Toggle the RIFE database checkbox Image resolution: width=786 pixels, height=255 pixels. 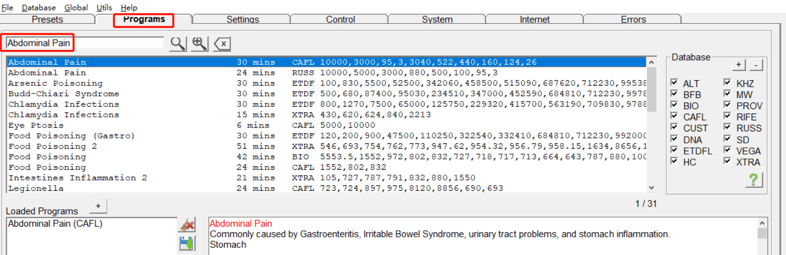click(727, 116)
